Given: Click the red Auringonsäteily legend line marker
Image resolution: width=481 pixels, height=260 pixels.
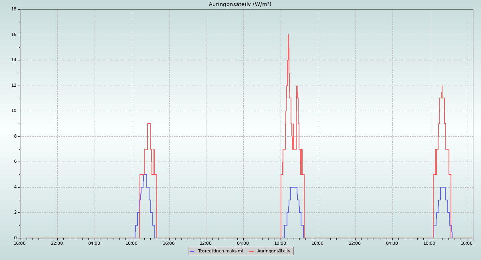Looking at the screenshot, I should [252, 251].
